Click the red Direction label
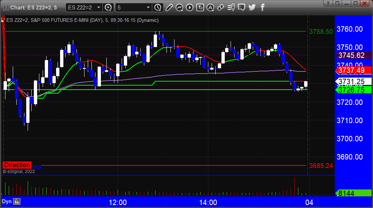 tap(17, 165)
